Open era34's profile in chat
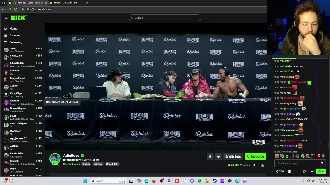The image size is (330, 185). [x=286, y=119]
